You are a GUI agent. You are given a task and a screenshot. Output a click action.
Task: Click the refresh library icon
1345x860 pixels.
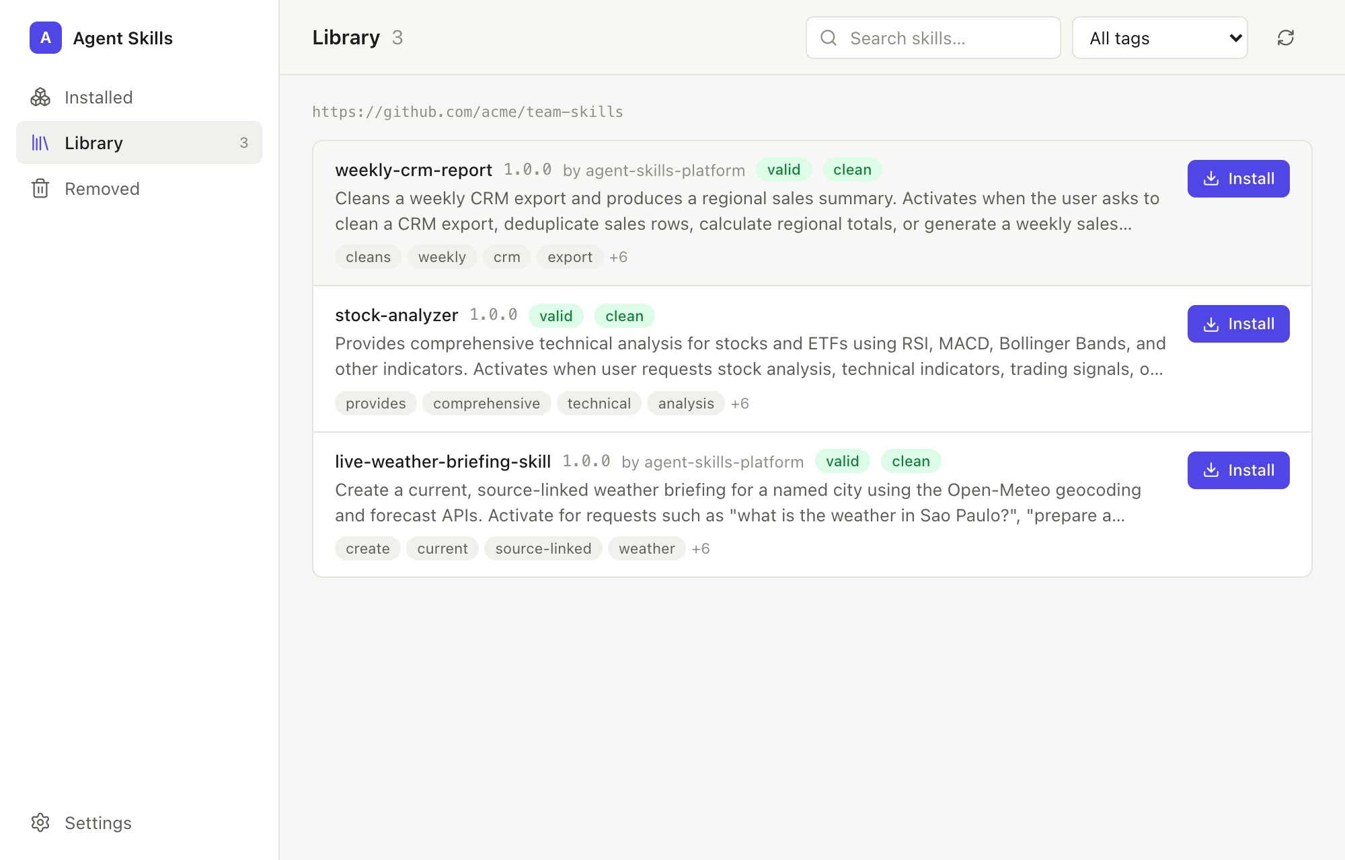click(x=1286, y=38)
